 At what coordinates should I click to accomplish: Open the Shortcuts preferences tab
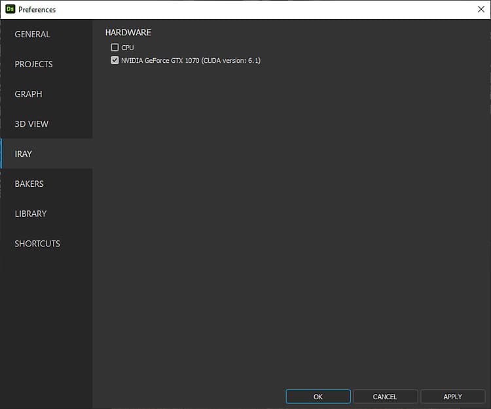pos(46,244)
